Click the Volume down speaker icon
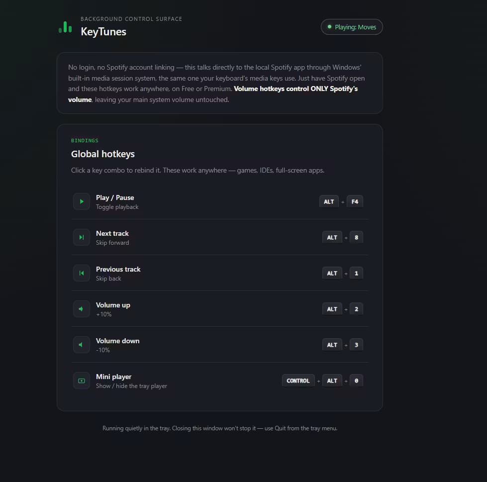Image resolution: width=487 pixels, height=482 pixels. pyautogui.click(x=82, y=345)
